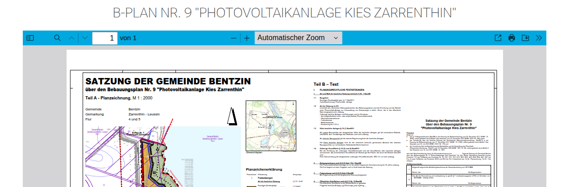This screenshot has width=576, height=187.
Task: Click the north arrow symbol on plan
Action: click(232, 116)
